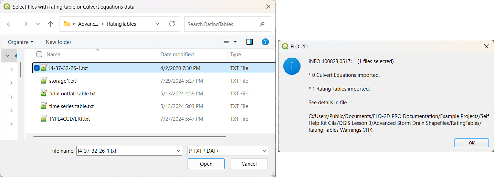
Task: Uncheck the I4-37-32-26-1.txt checkbox
Action: (x=37, y=68)
